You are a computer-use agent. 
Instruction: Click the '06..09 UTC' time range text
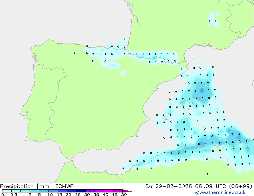210,186
